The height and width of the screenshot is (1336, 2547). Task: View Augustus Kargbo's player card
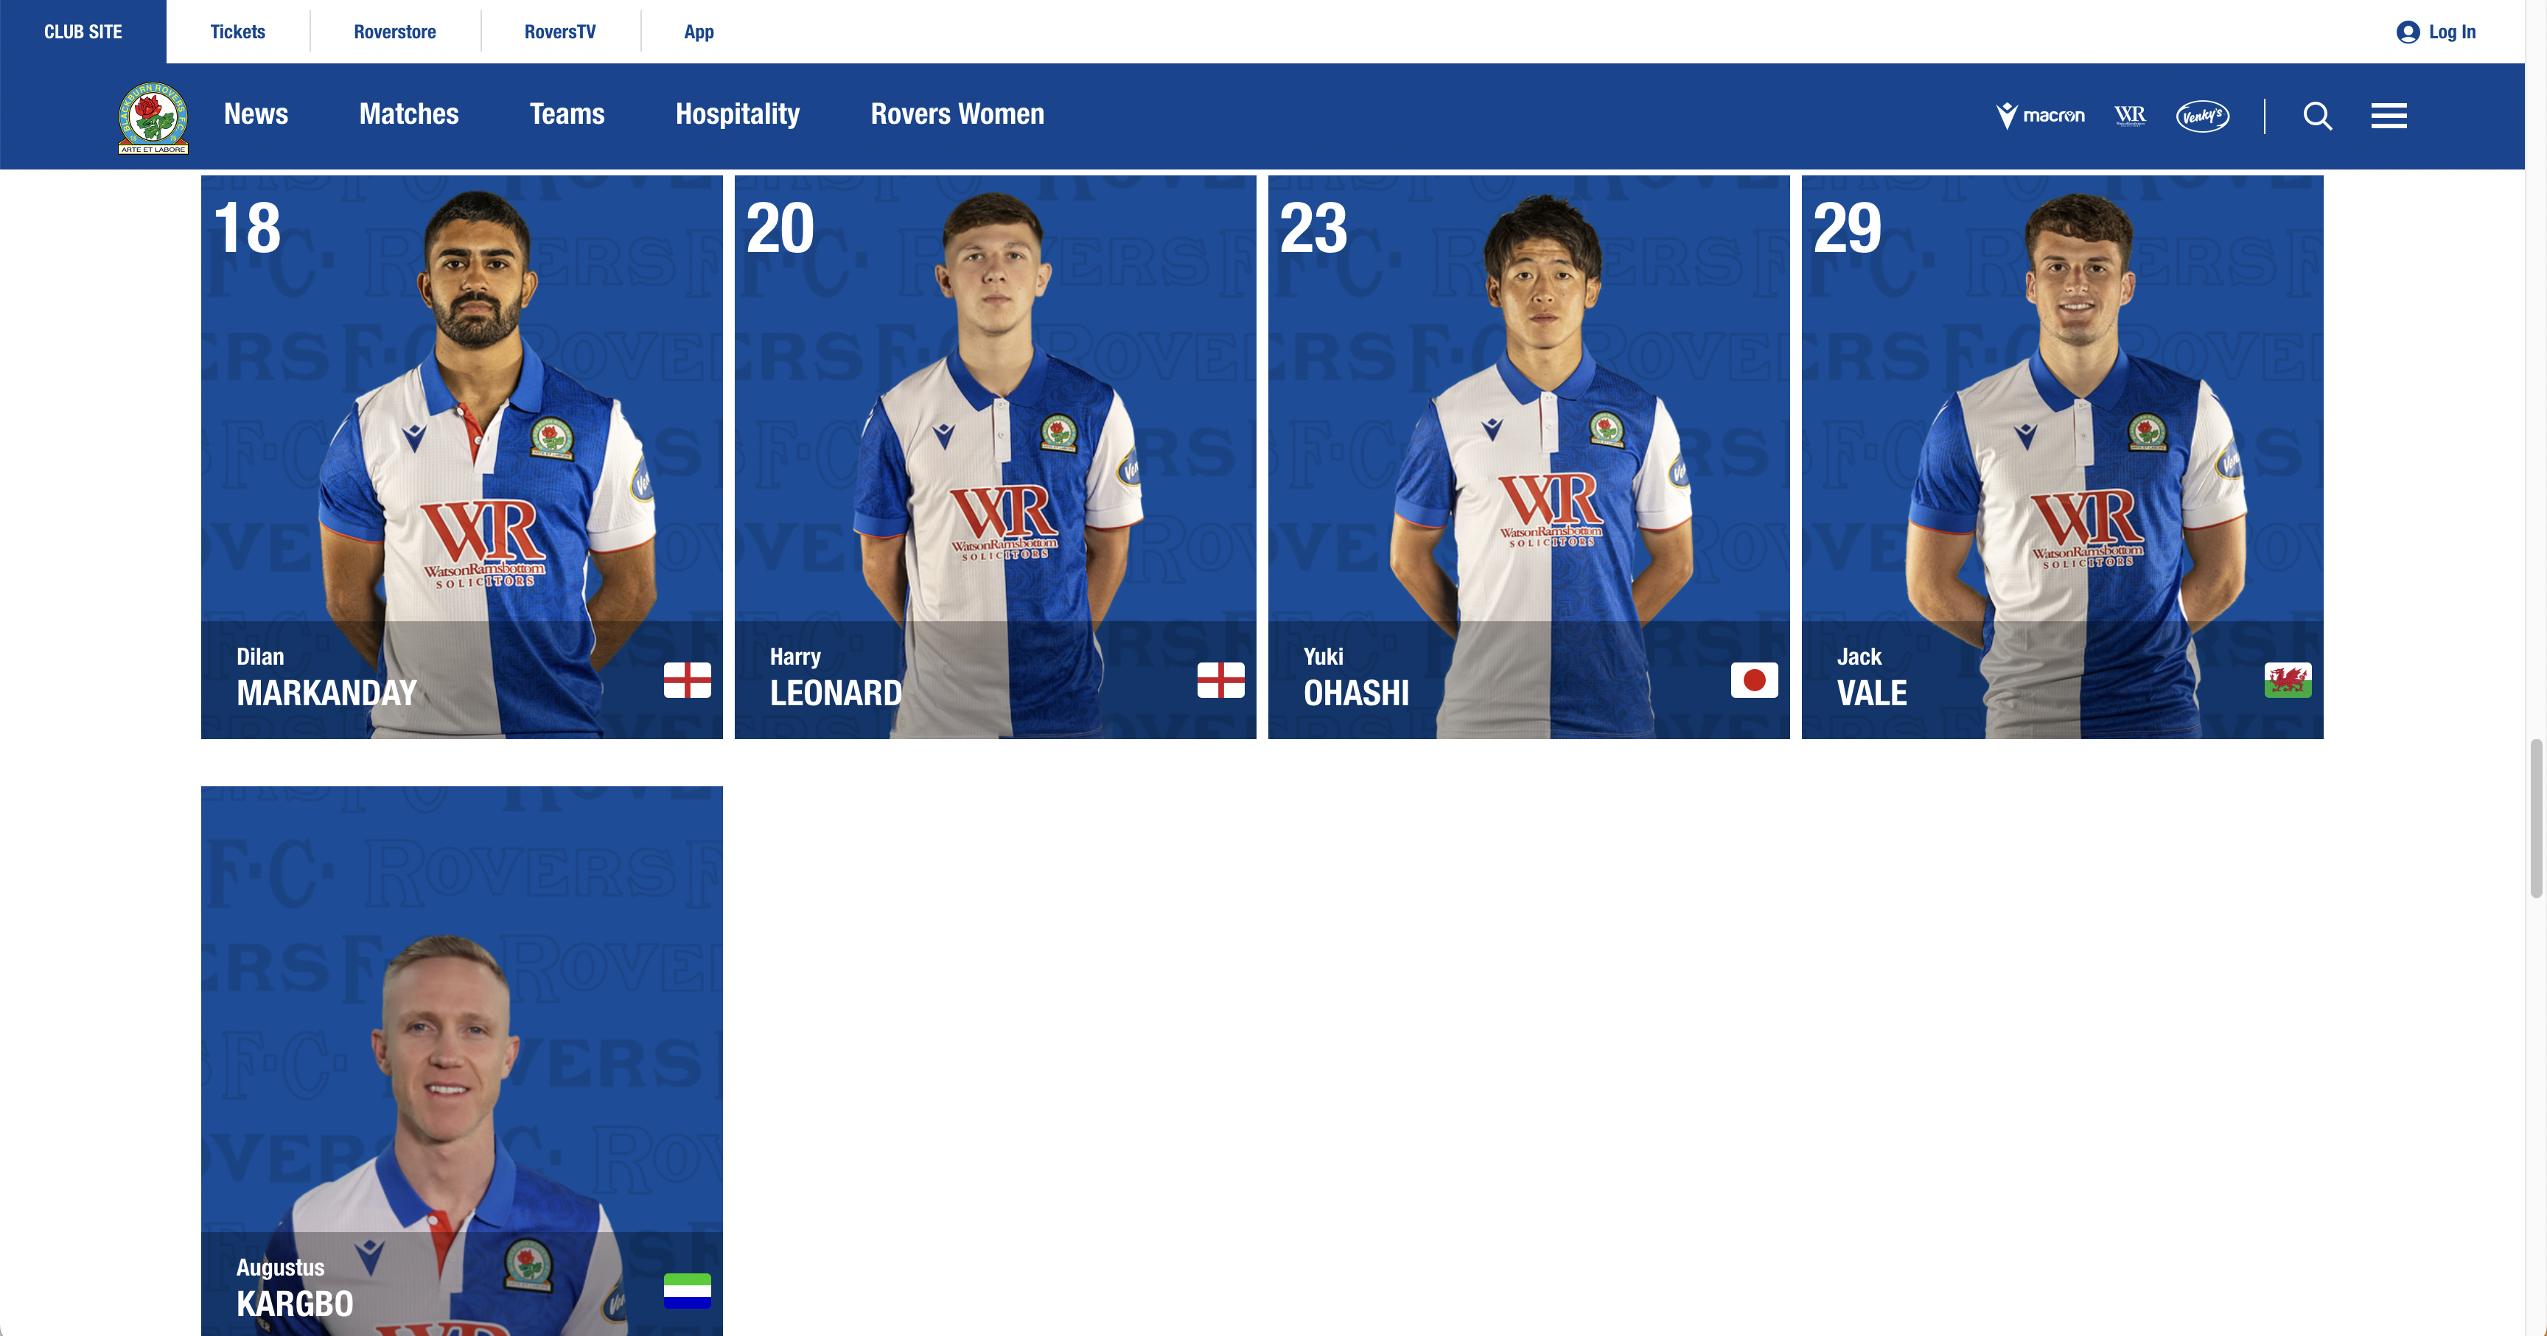[x=462, y=1061]
